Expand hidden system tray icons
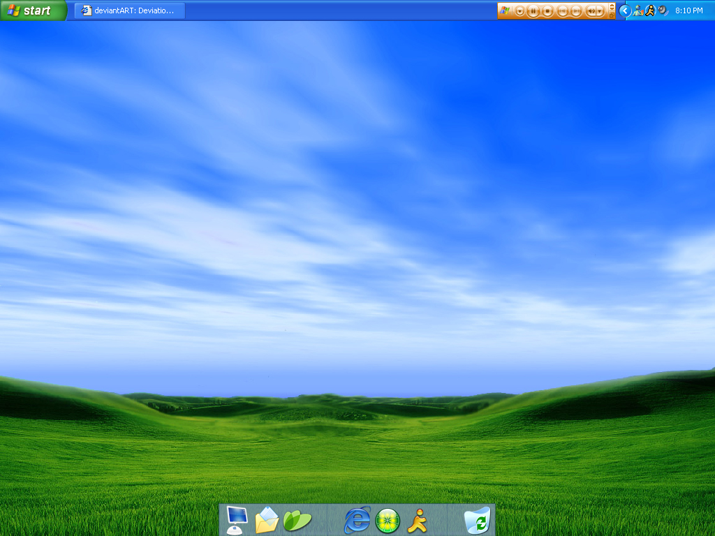This screenshot has width=715, height=536. coord(625,11)
